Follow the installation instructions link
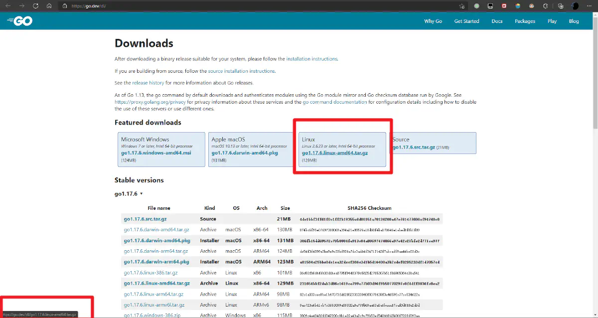Image resolution: width=598 pixels, height=318 pixels. [312, 59]
